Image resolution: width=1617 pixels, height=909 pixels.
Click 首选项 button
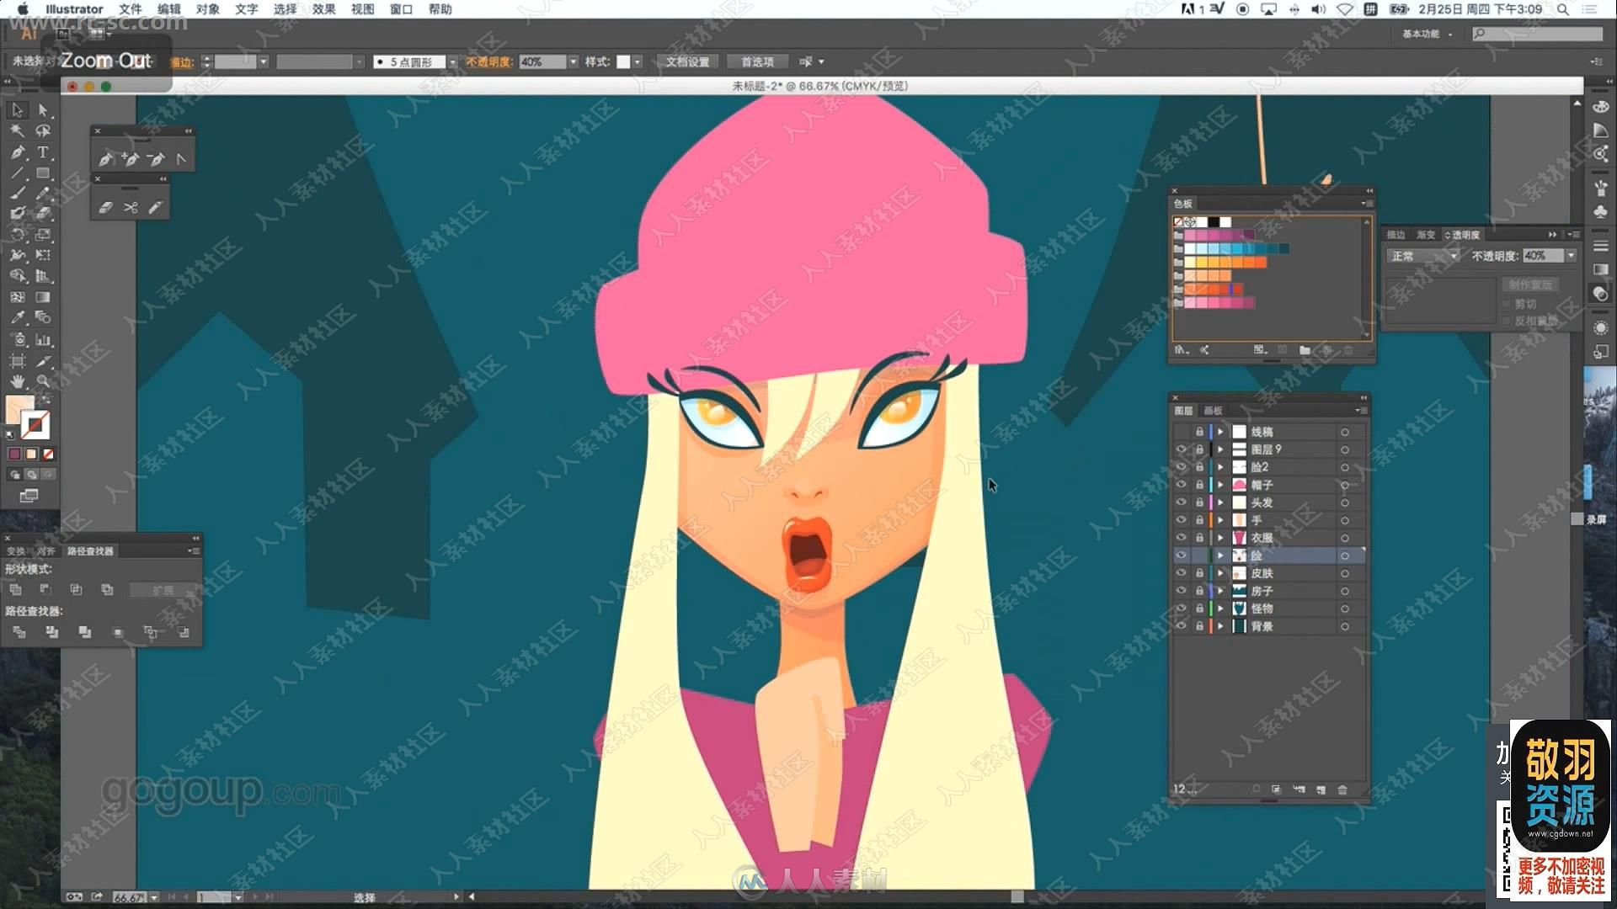pos(757,62)
